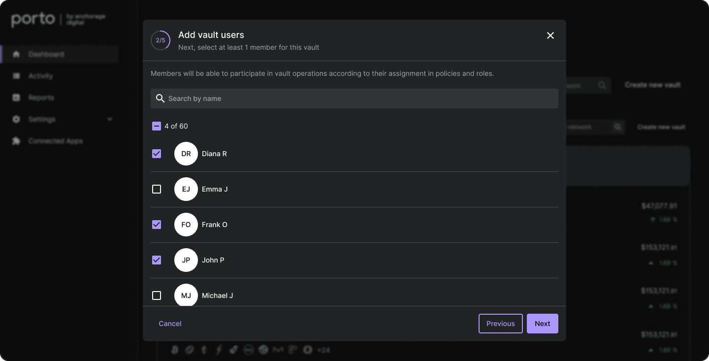Click Diana R's DR avatar
The width and height of the screenshot is (709, 361).
[186, 154]
